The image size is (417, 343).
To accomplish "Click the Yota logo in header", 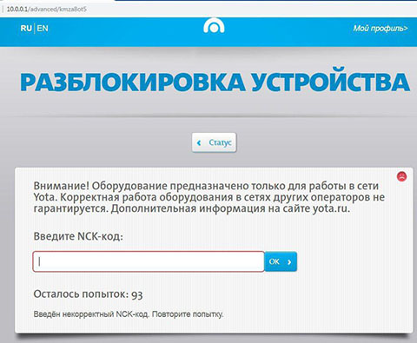I will (214, 26).
